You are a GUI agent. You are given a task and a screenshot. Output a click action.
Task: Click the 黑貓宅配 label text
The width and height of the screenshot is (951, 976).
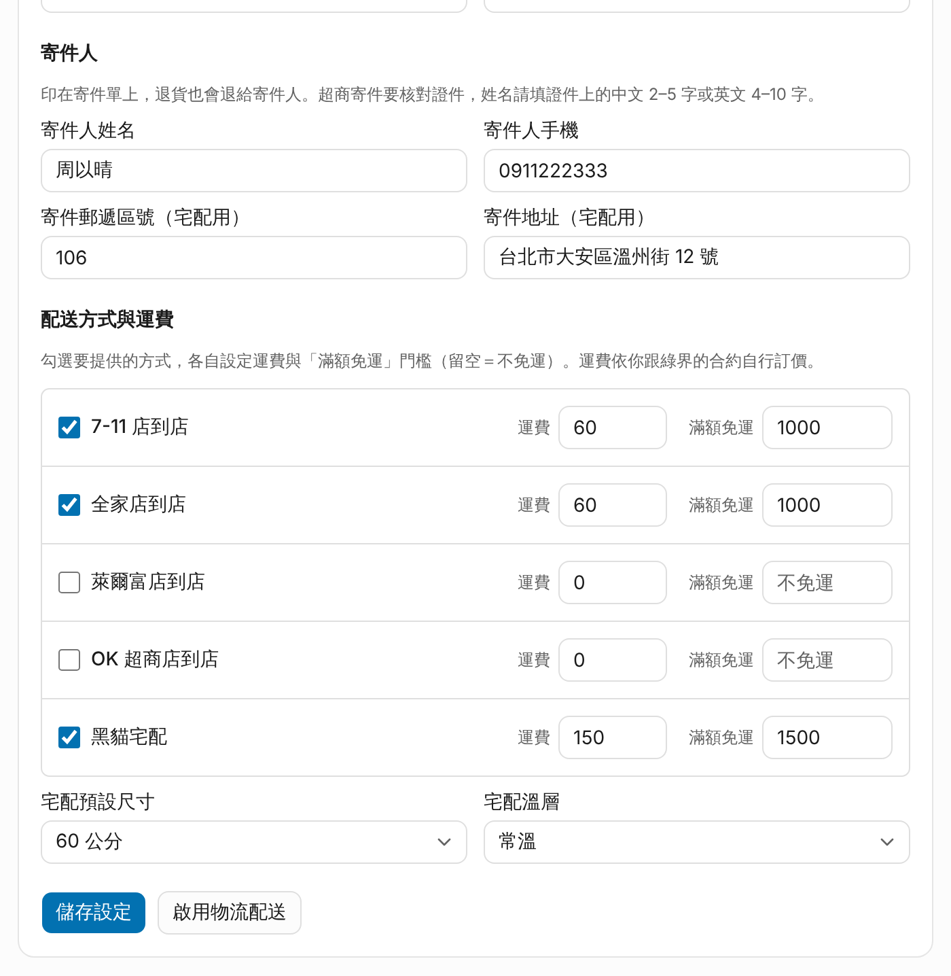[x=129, y=737]
